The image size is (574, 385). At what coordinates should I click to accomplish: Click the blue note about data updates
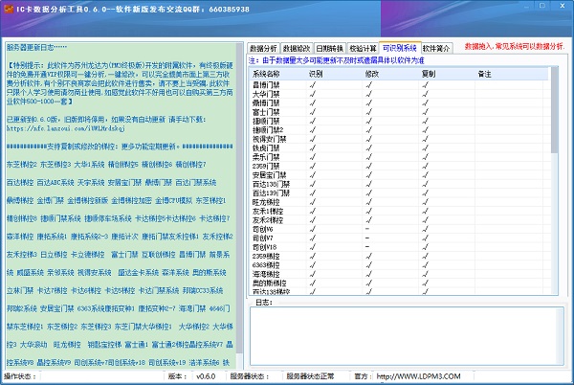pos(336,60)
